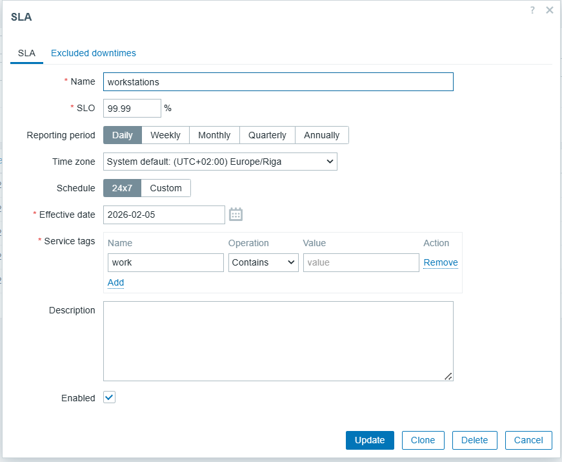The width and height of the screenshot is (562, 462).
Task: Select Weekly reporting period
Action: tap(165, 135)
